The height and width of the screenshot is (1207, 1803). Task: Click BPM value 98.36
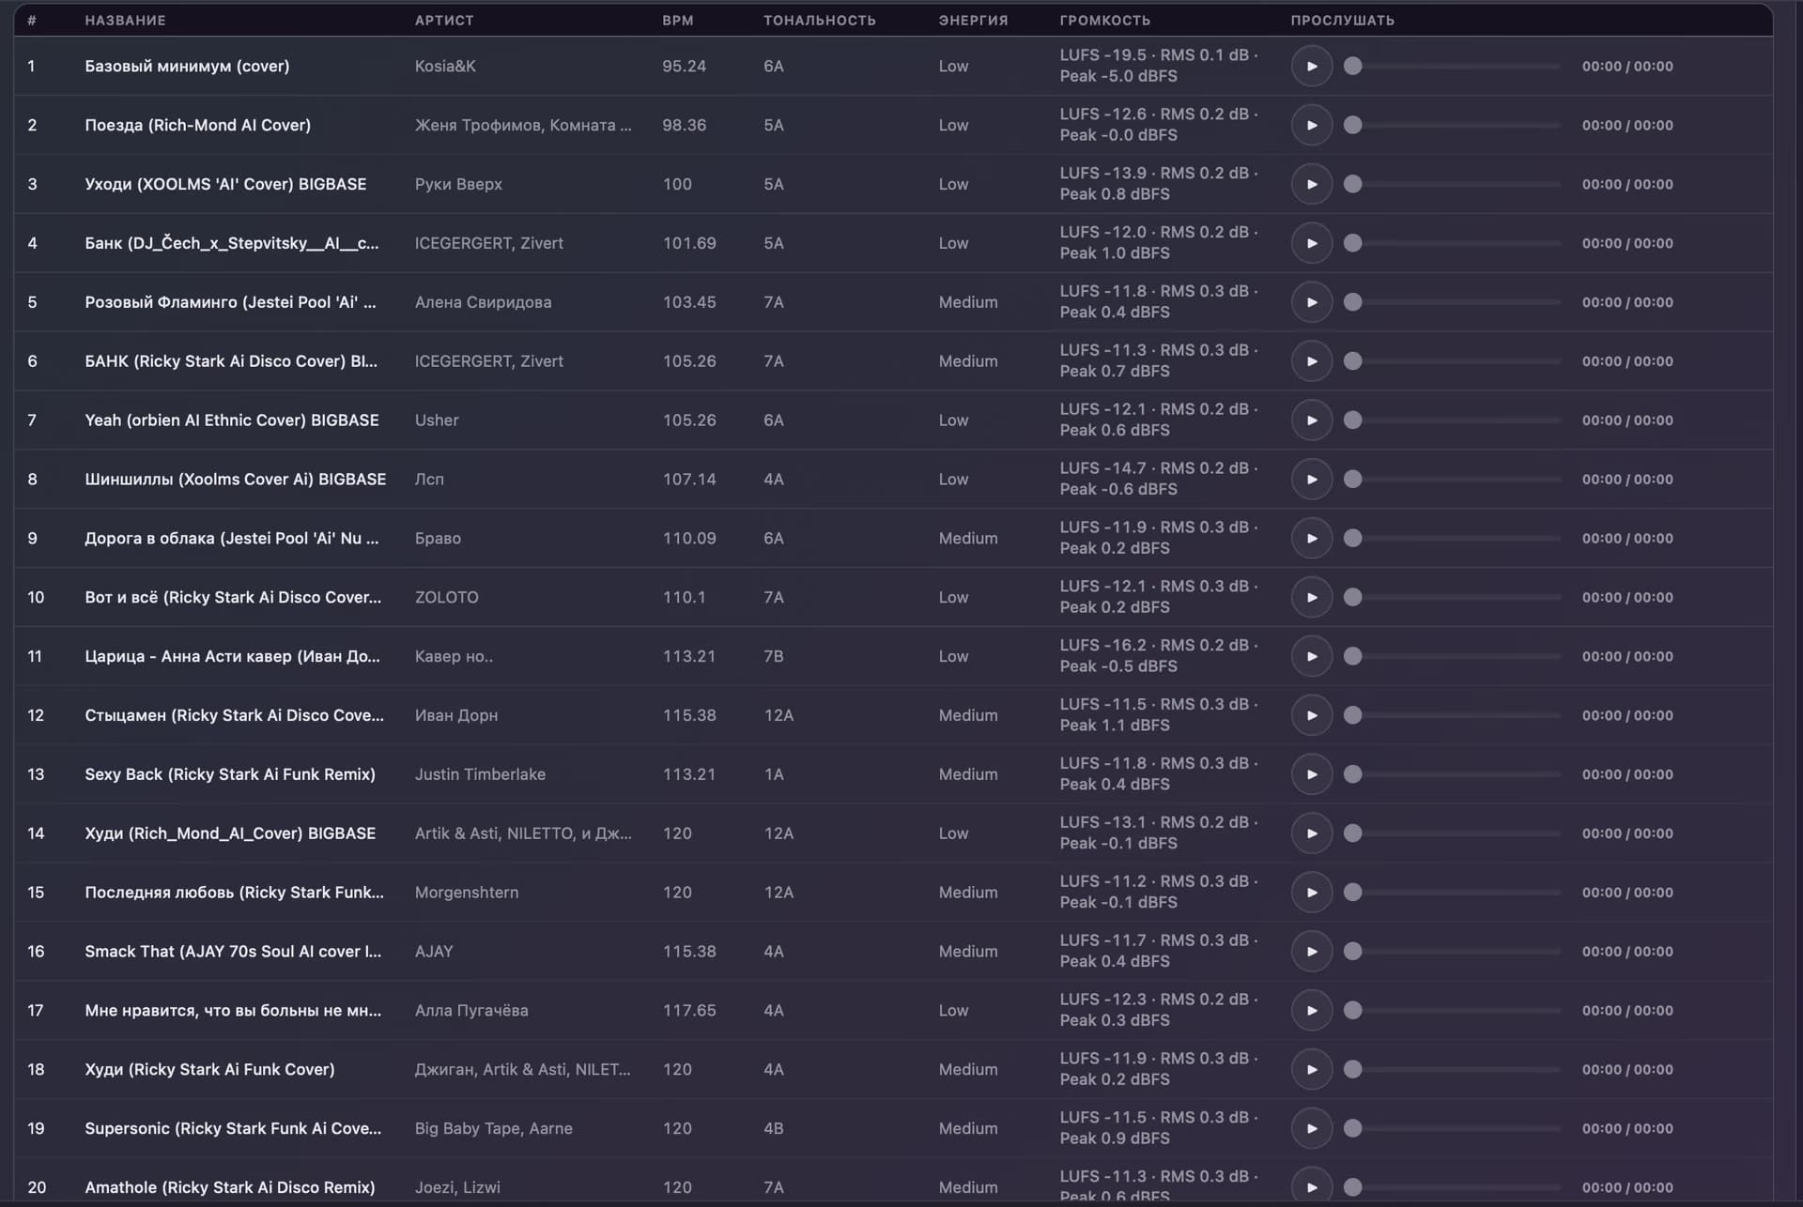pyautogui.click(x=684, y=125)
